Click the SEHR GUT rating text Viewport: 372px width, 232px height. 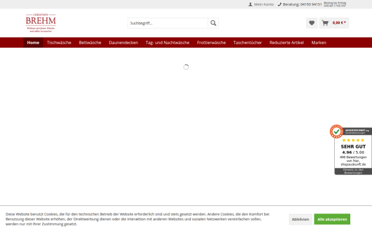coord(353,147)
